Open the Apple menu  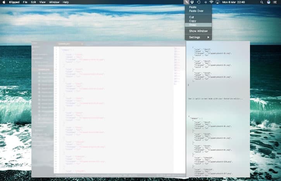click(x=3, y=2)
